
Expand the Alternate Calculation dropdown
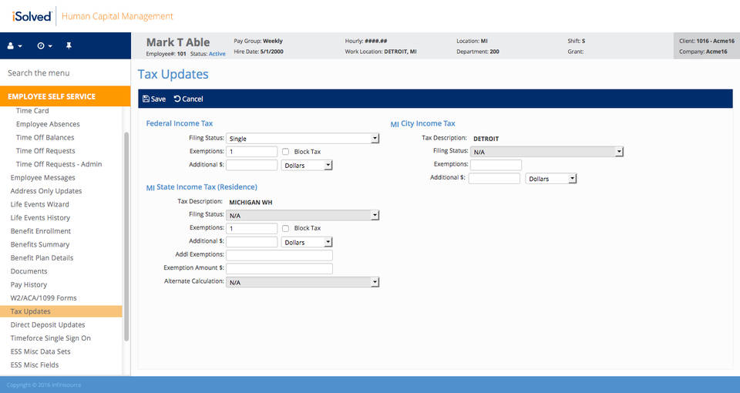303,283
